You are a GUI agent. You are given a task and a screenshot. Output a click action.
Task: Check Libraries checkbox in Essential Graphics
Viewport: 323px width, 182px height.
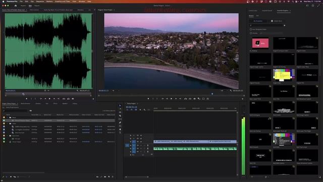tap(251, 33)
